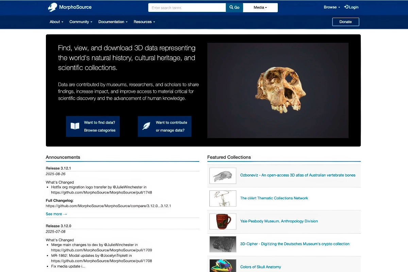The image size is (408, 272).
Task: Click the Want to contribute or manage data button
Action: pos(165,126)
